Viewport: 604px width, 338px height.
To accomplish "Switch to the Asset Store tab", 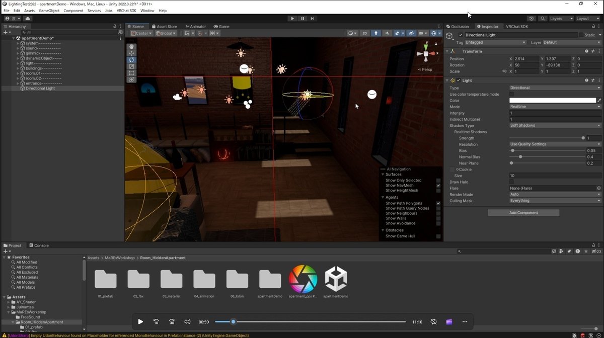I will pos(164,27).
